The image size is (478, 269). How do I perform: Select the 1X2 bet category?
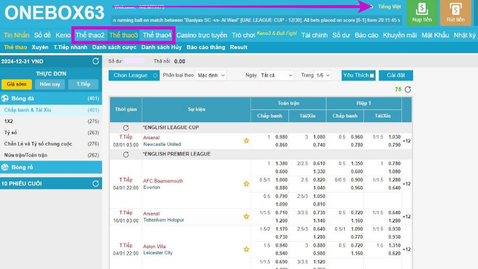pos(51,121)
